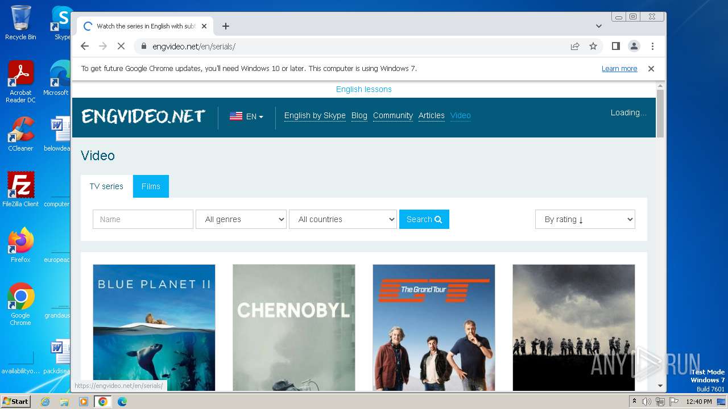
Task: Expand the All countries dropdown
Action: (343, 219)
